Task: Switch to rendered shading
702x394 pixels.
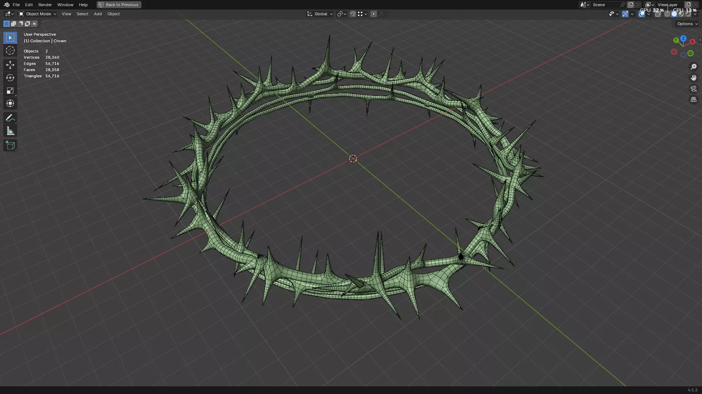Action: coord(688,14)
